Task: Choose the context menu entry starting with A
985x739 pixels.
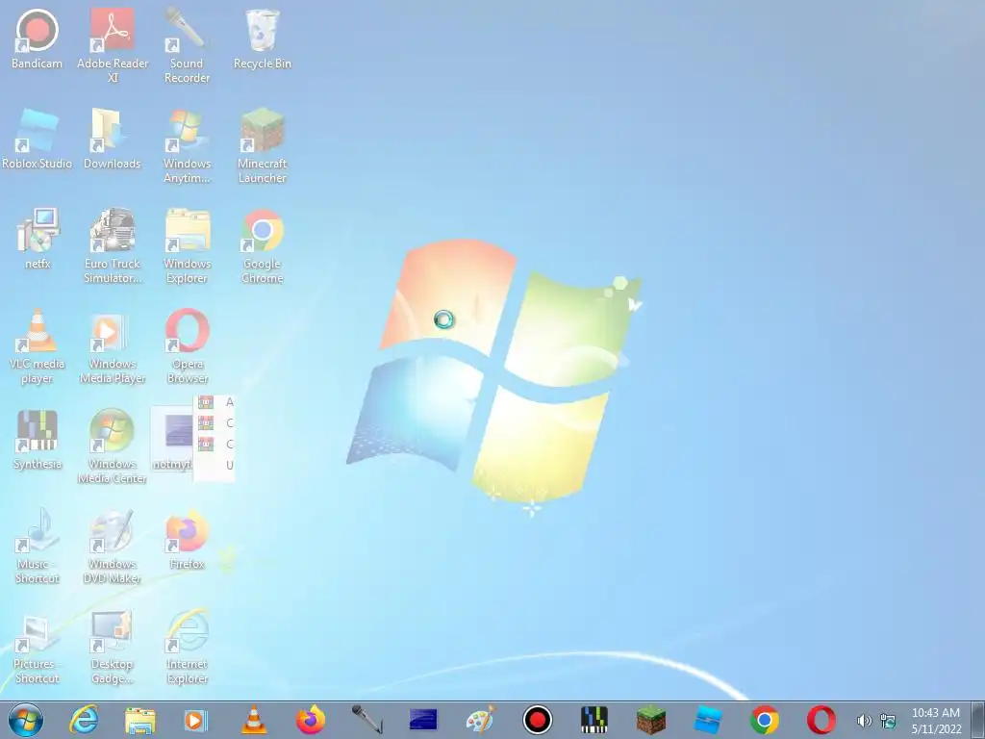Action: pos(215,402)
